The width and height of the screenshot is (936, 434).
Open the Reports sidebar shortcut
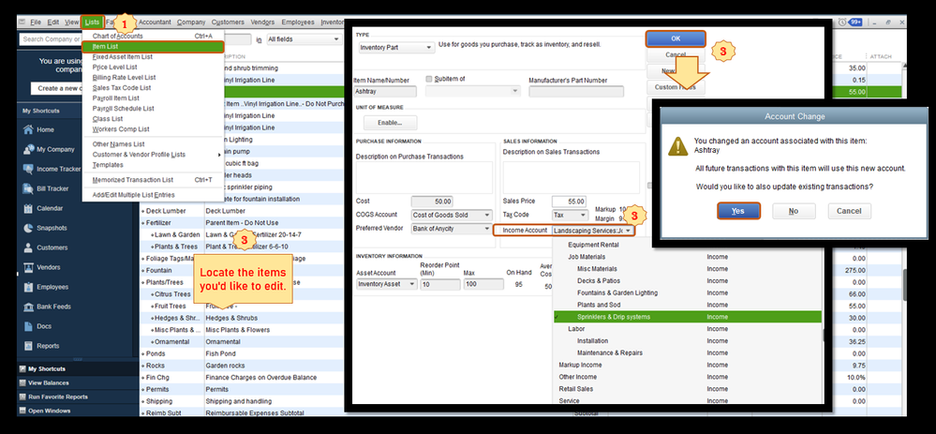point(48,346)
